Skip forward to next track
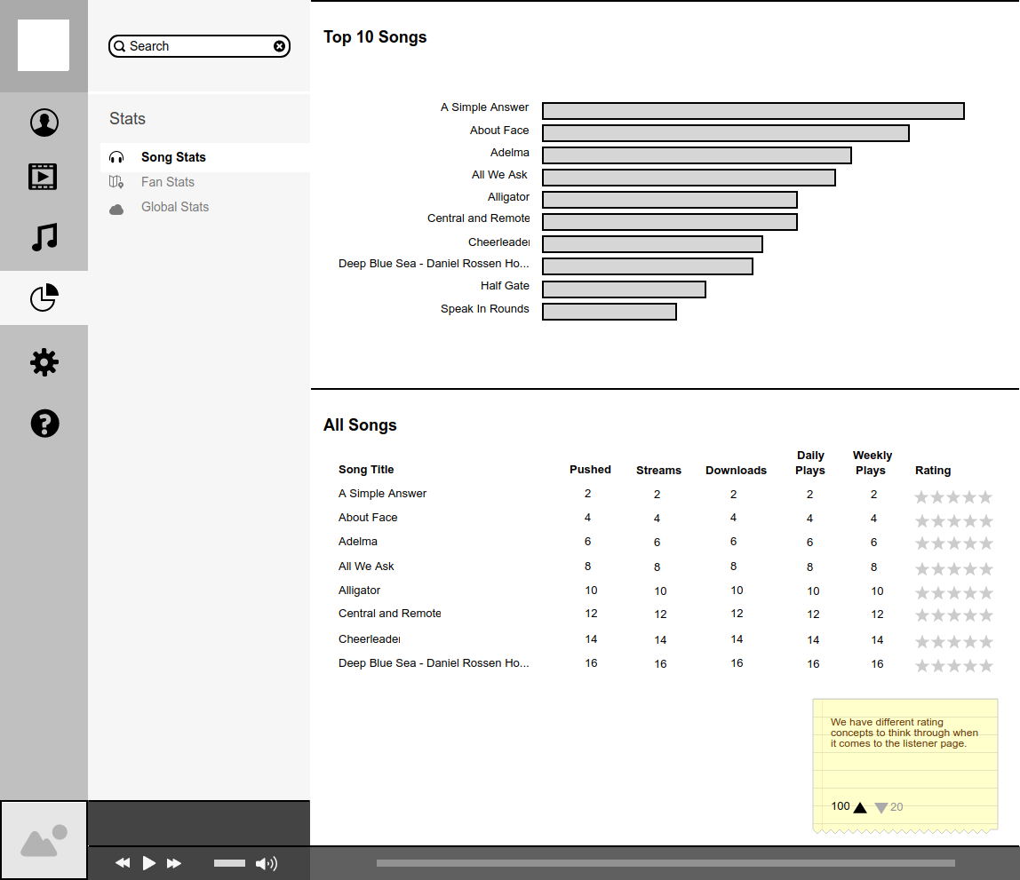 coord(174,863)
